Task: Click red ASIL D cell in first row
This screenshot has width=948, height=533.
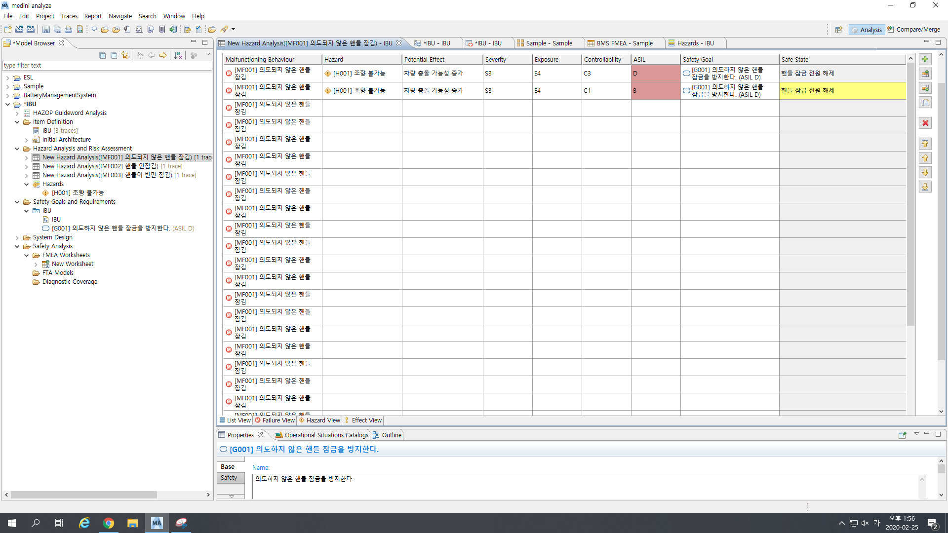Action: pyautogui.click(x=655, y=74)
